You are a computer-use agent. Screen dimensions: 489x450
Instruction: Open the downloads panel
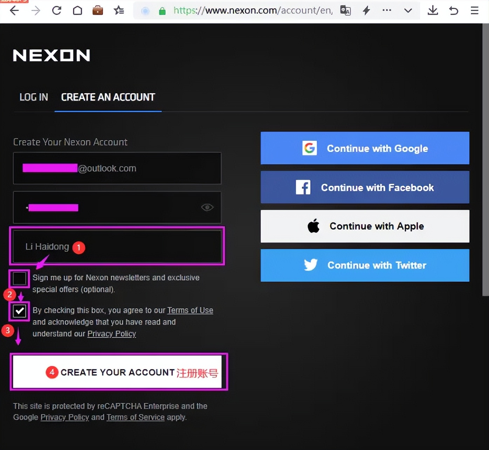coord(433,11)
